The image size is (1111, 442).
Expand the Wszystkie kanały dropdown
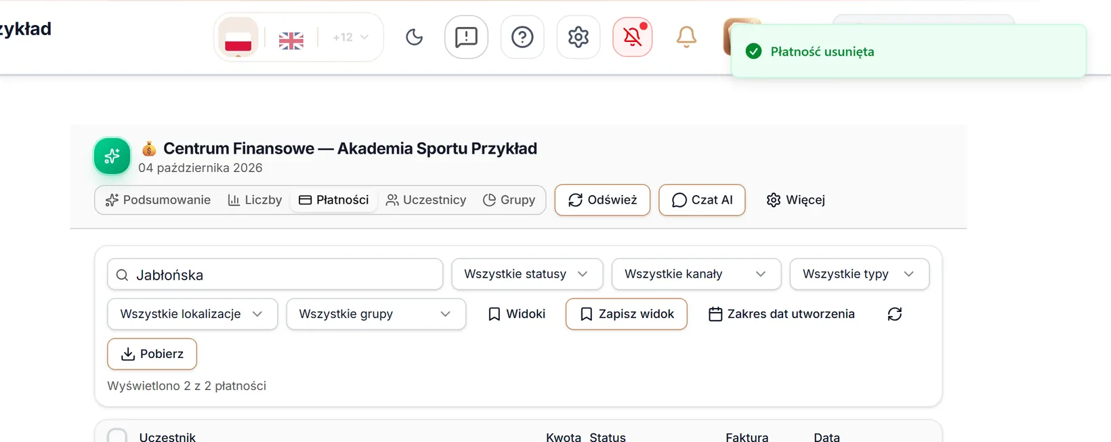[696, 274]
